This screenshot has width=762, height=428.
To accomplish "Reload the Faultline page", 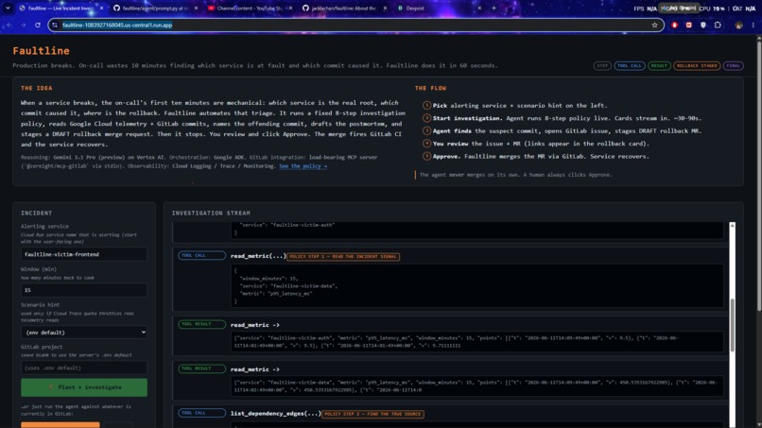I will click(38, 26).
